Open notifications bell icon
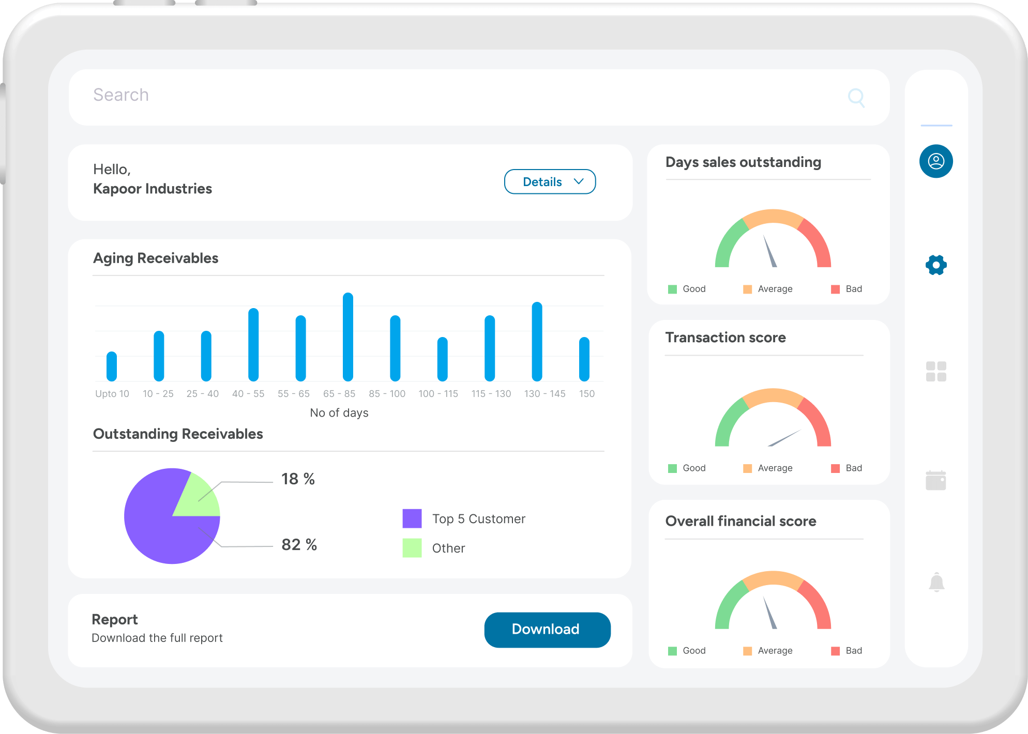The image size is (1028, 734). 936,582
